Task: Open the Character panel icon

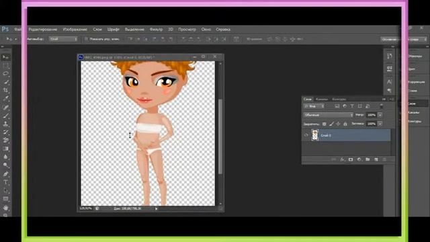Action: pos(390,82)
